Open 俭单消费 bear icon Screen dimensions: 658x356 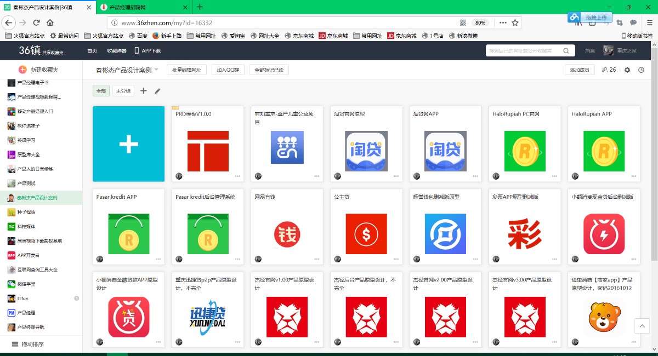tap(604, 317)
